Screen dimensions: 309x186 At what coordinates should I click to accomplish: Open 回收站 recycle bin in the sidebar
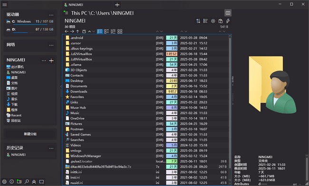point(13,121)
